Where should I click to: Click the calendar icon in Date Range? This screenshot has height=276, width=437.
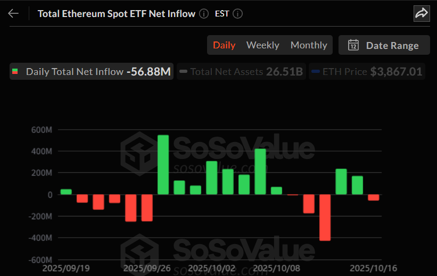pyautogui.click(x=353, y=45)
